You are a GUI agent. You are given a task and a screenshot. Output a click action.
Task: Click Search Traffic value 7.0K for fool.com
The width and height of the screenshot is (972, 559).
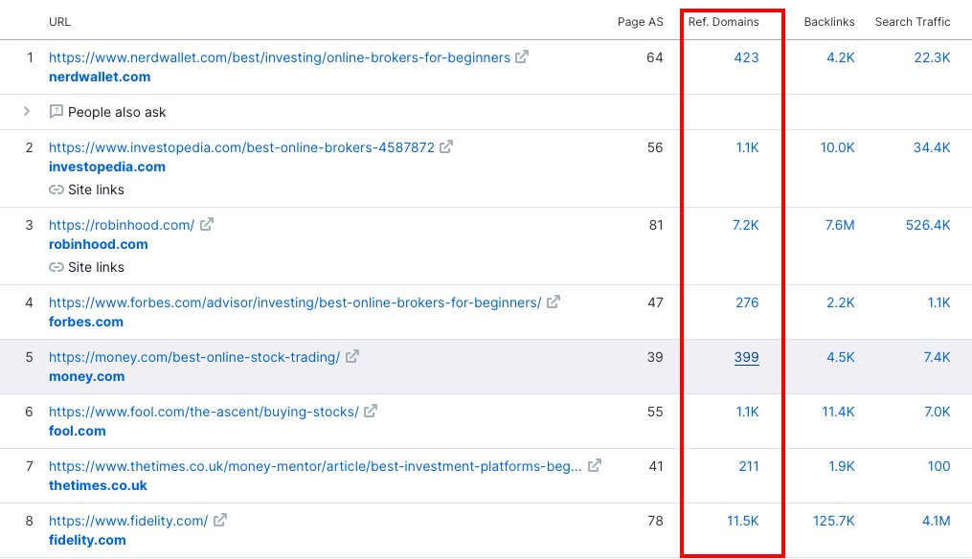tap(937, 412)
